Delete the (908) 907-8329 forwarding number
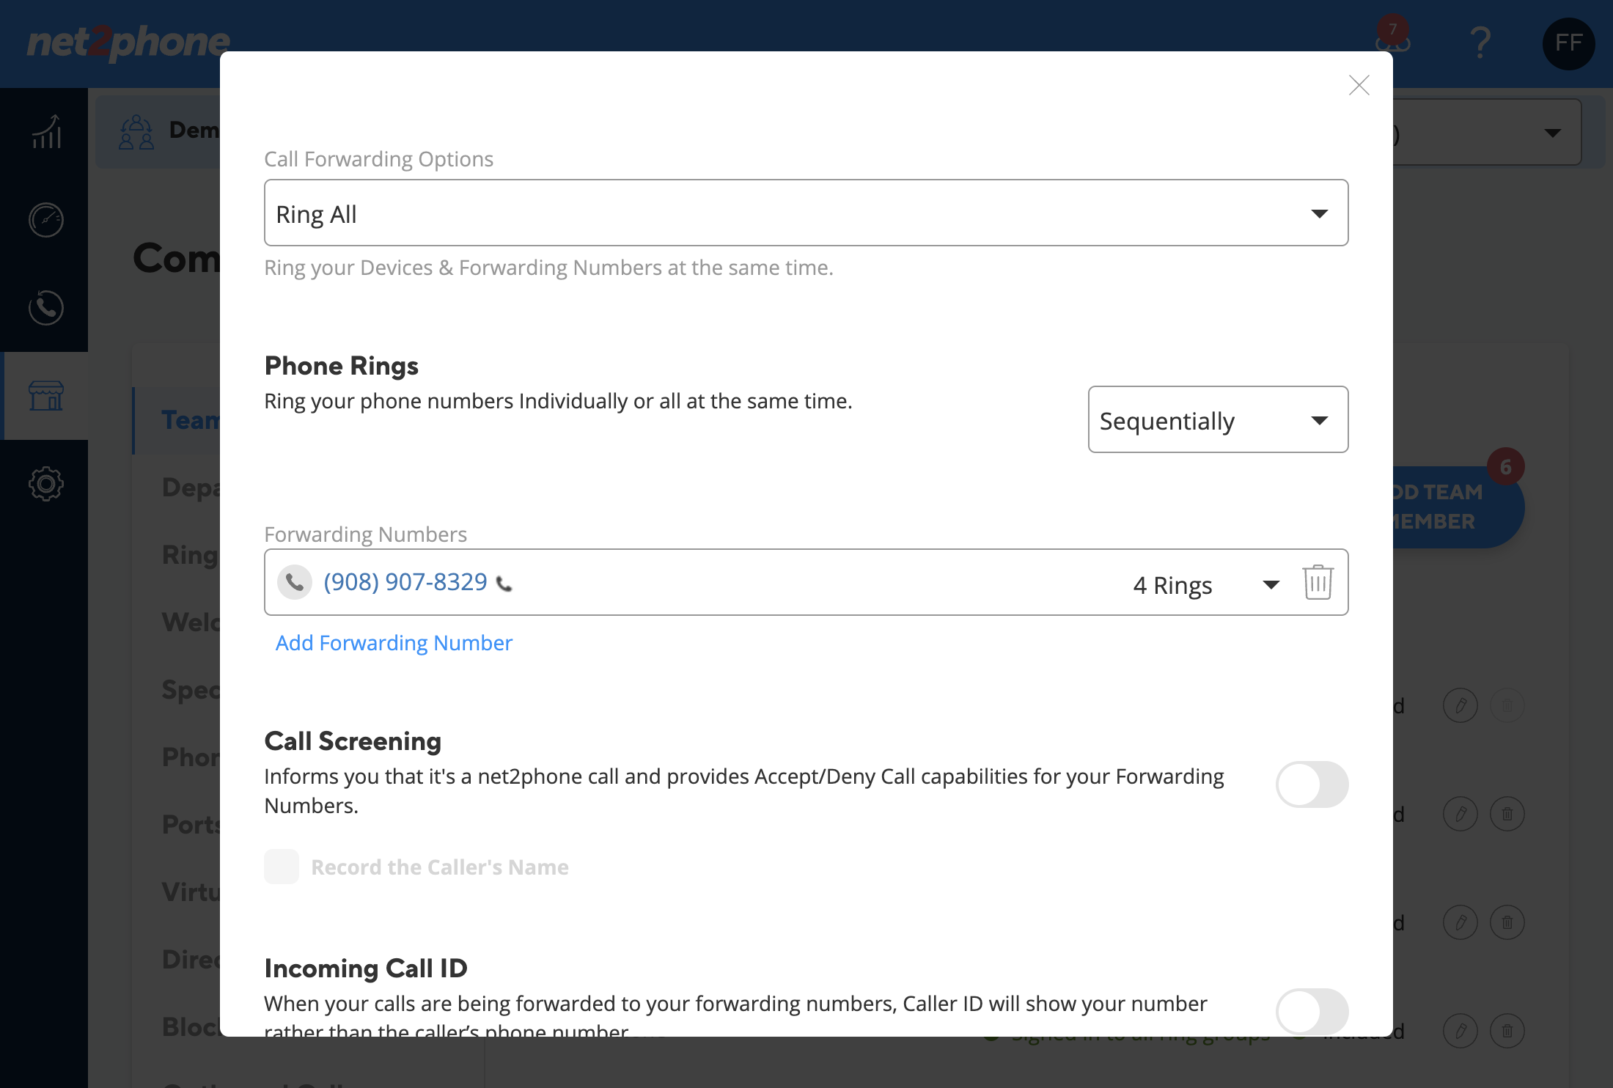This screenshot has height=1088, width=1613. click(1318, 583)
